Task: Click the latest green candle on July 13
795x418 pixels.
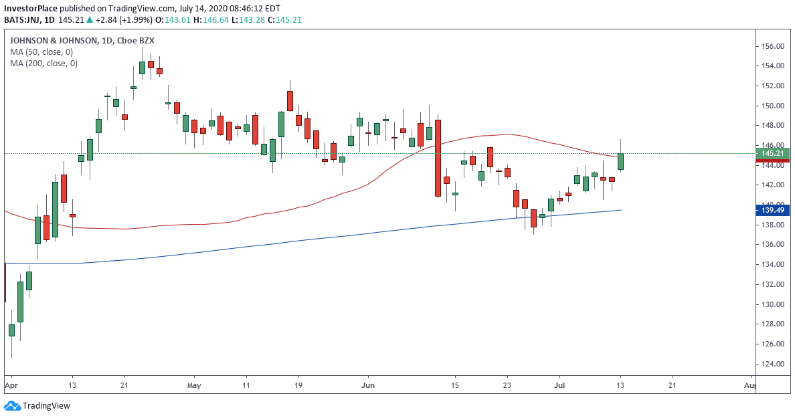Action: click(620, 161)
